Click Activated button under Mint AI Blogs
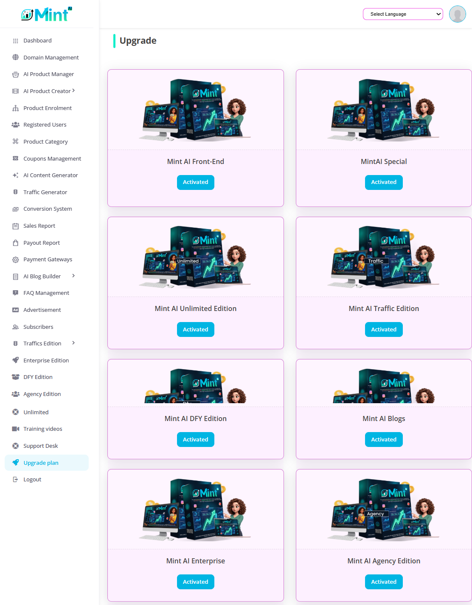The image size is (472, 605). coord(384,439)
